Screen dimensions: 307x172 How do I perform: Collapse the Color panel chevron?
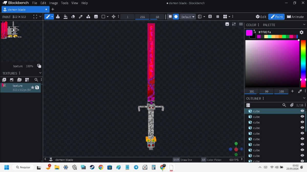pos(304,25)
